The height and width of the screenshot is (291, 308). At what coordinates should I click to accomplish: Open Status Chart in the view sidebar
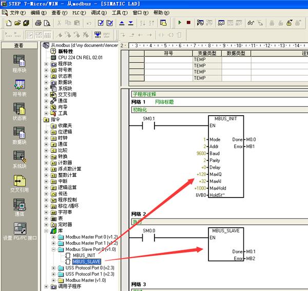(x=20, y=112)
